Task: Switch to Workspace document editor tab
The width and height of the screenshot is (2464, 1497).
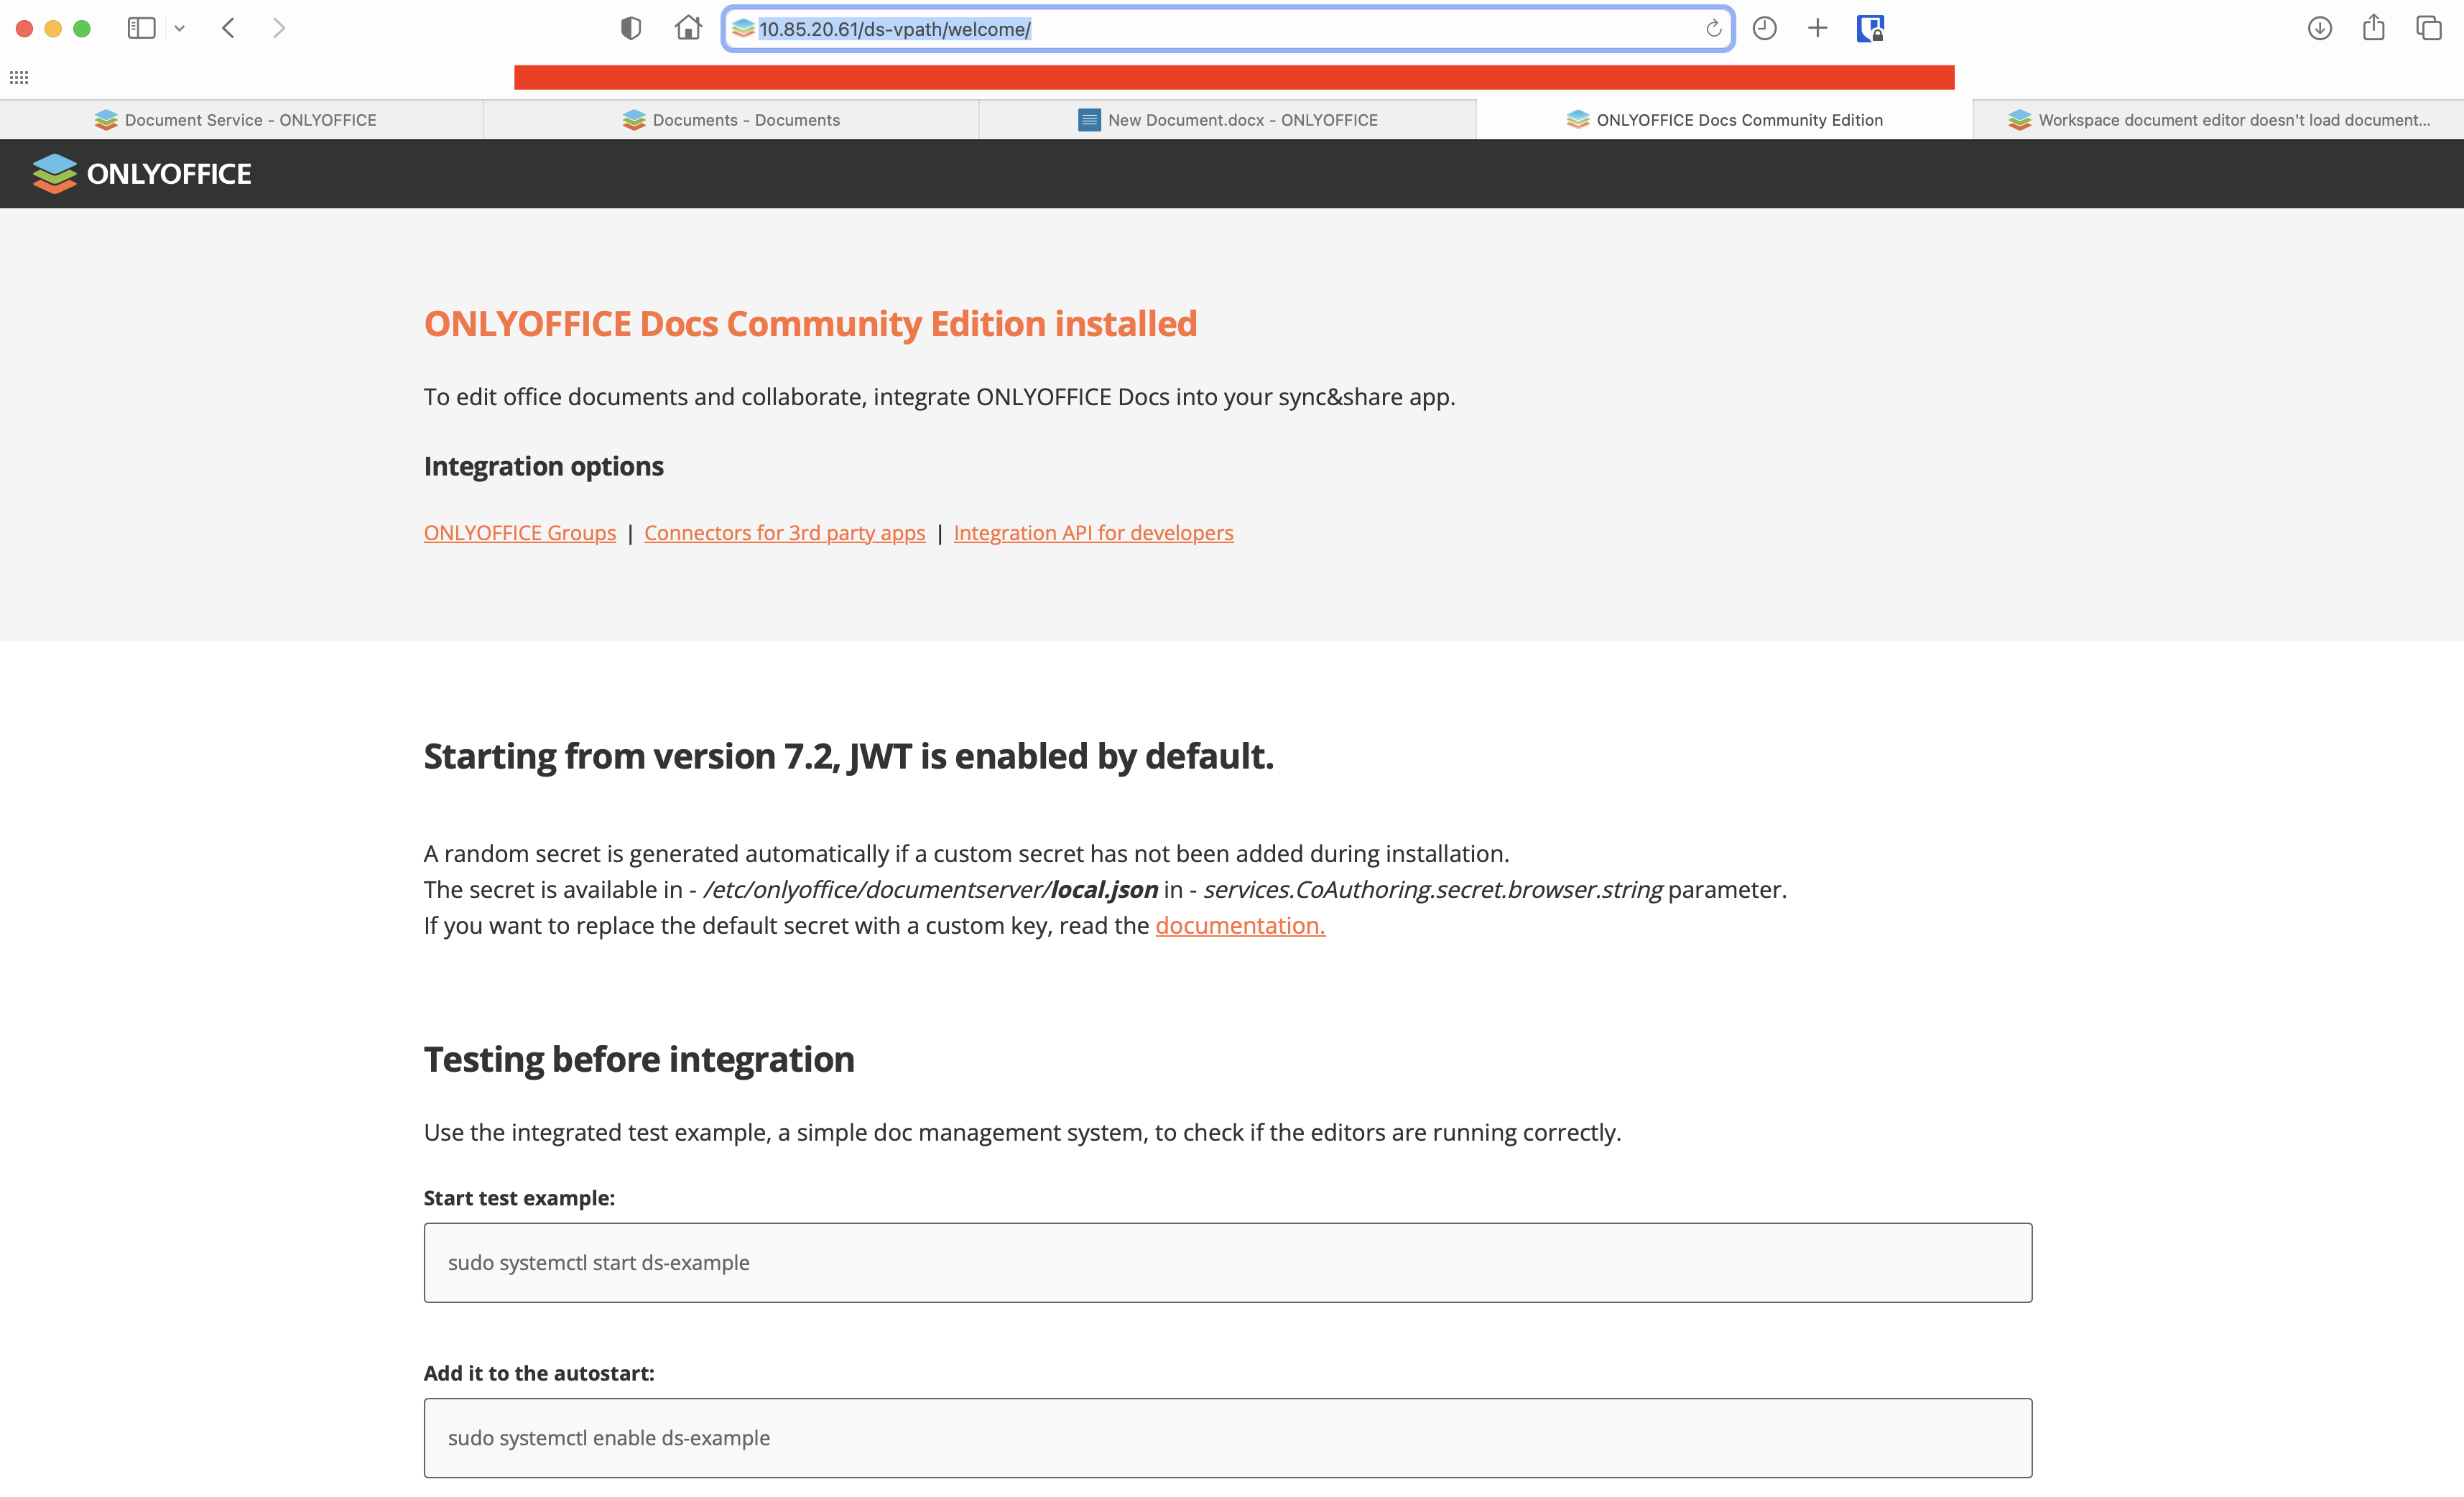Action: 2219,120
